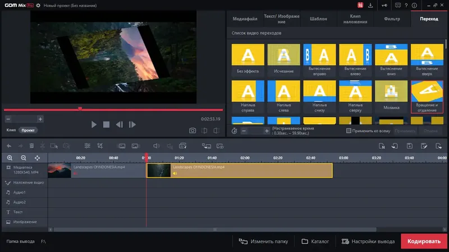Viewport: 449px width, 252px height.
Task: Switch preview mode to Проект
Action: [x=28, y=130]
